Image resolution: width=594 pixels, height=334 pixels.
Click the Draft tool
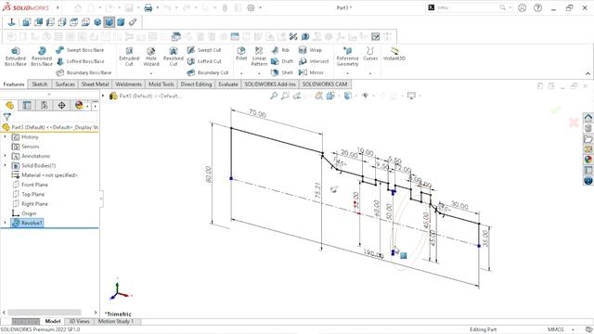282,61
